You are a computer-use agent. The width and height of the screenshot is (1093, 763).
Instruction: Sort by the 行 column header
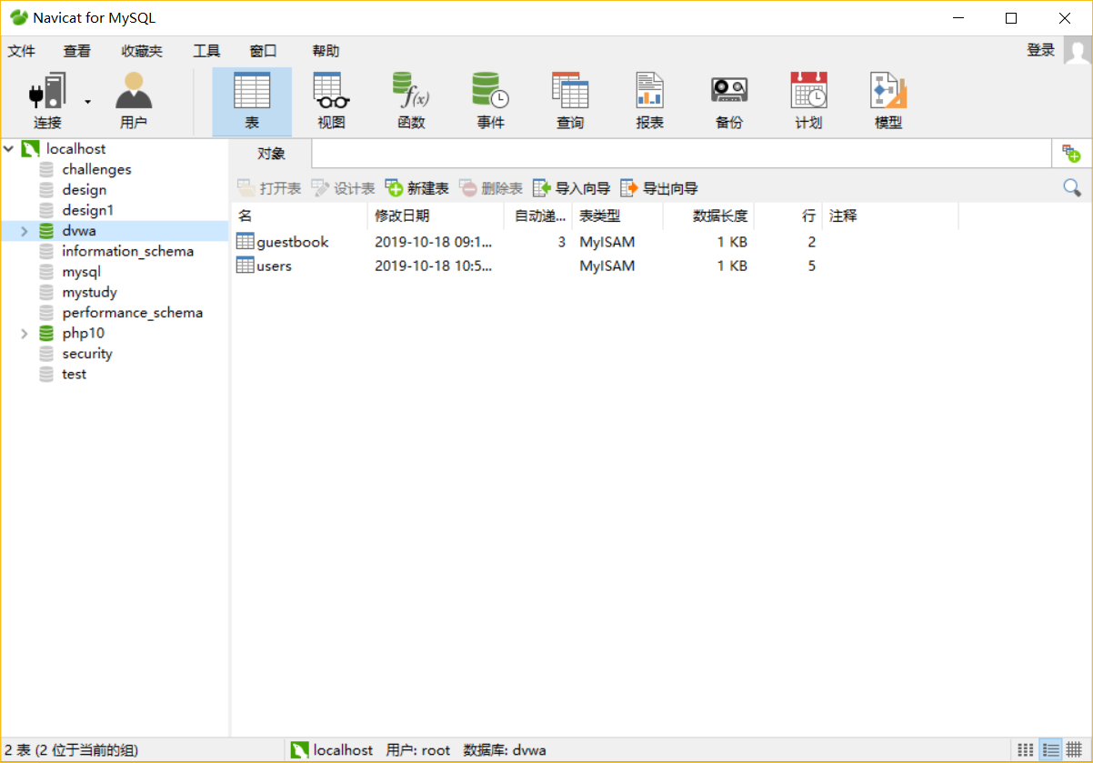click(x=787, y=216)
